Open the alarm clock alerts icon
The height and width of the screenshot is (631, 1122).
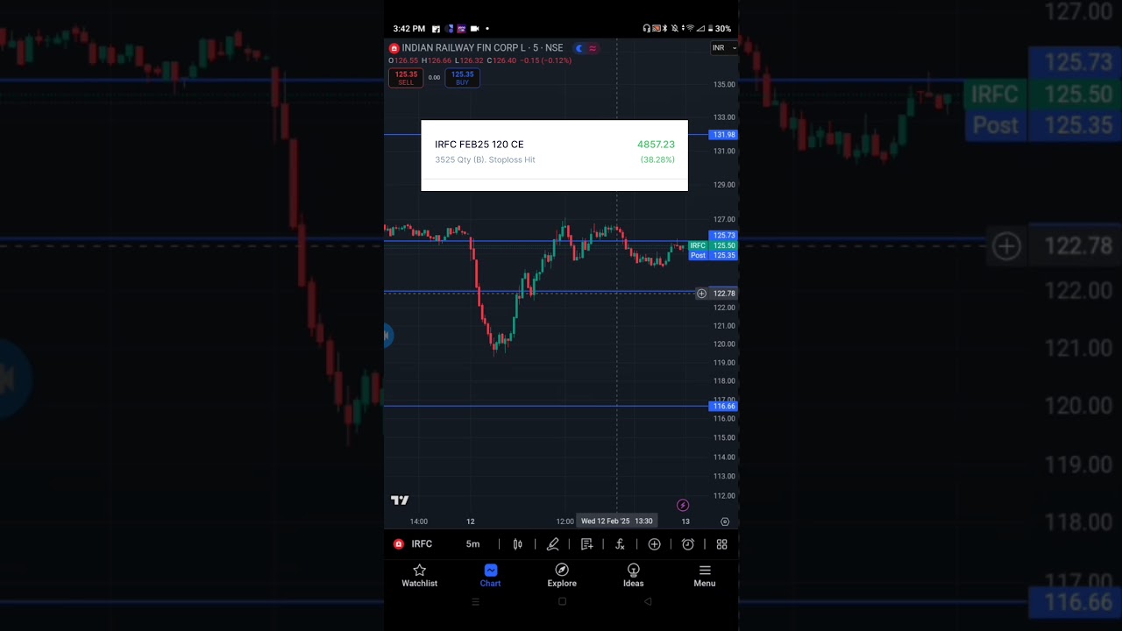(688, 544)
